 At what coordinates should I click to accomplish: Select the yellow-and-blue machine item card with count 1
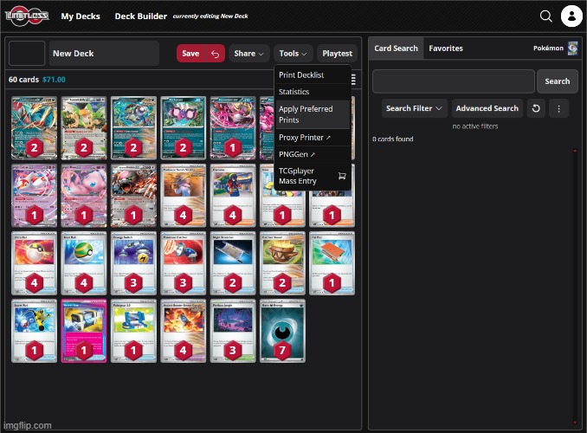pos(133,331)
